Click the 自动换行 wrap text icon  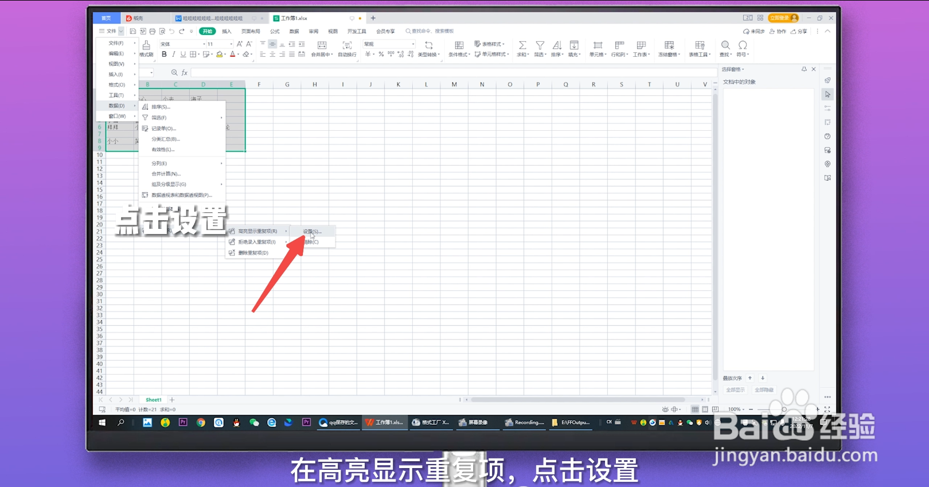(347, 45)
